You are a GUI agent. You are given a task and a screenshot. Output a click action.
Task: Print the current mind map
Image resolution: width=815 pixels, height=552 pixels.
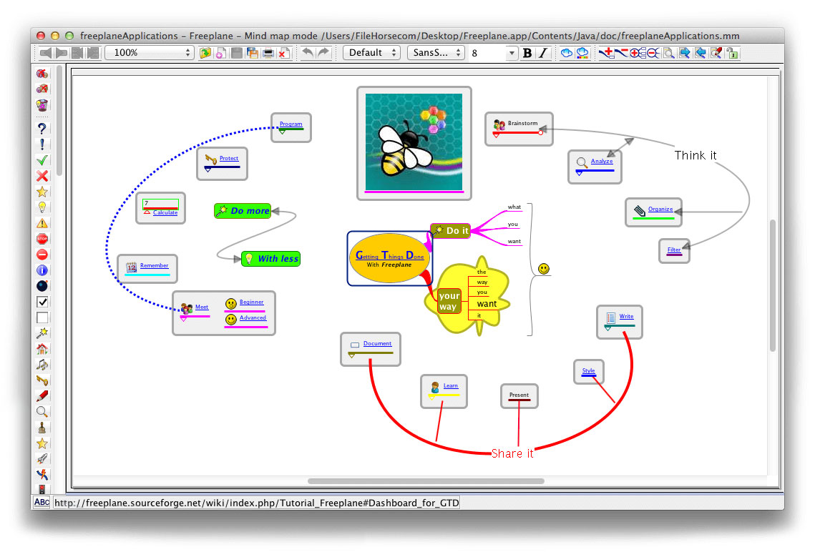tap(268, 53)
